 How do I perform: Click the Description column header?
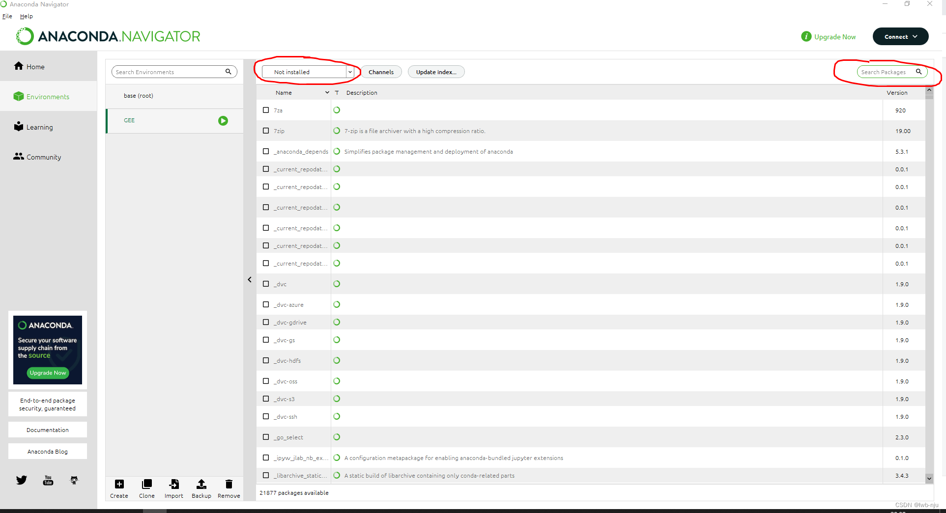[362, 92]
